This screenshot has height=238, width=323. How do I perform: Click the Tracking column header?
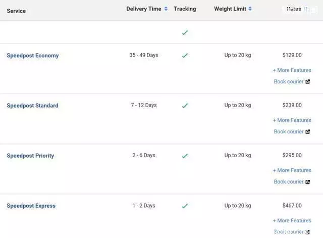point(185,9)
